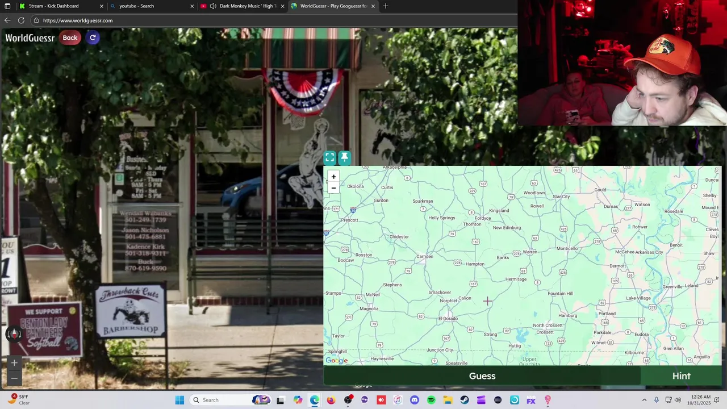Open the weather widget showing 58°F
Image resolution: width=727 pixels, height=409 pixels.
tap(19, 400)
